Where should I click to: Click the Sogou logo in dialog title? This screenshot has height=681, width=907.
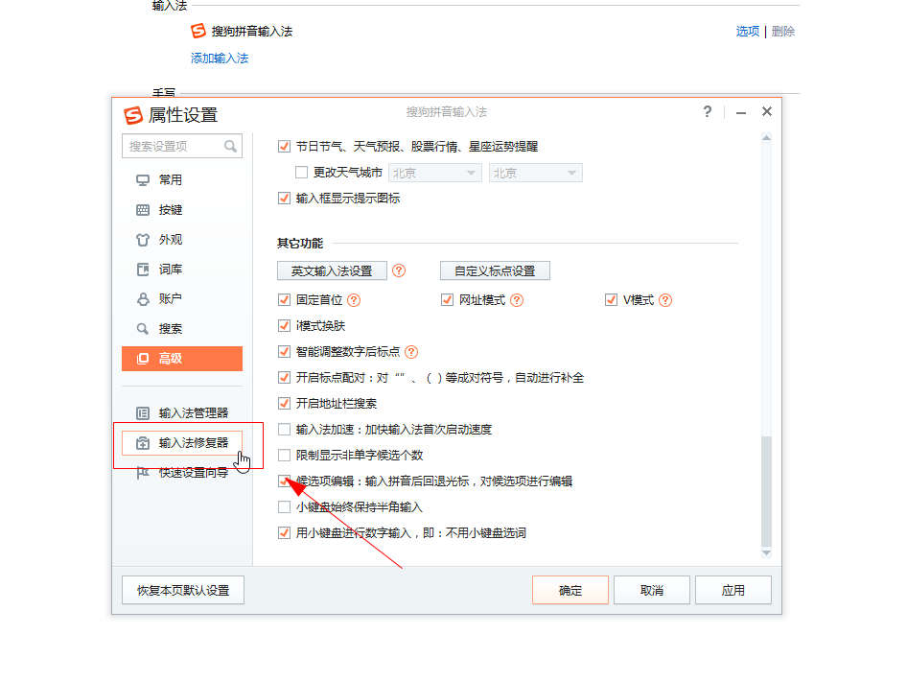(x=133, y=115)
